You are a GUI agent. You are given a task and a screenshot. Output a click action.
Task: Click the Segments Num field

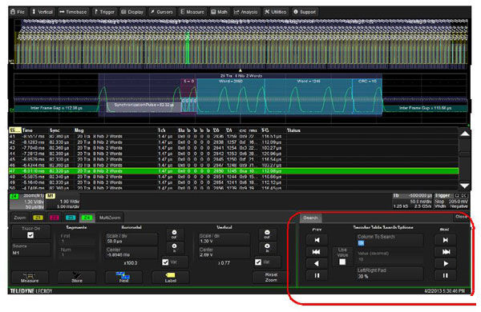77,252
